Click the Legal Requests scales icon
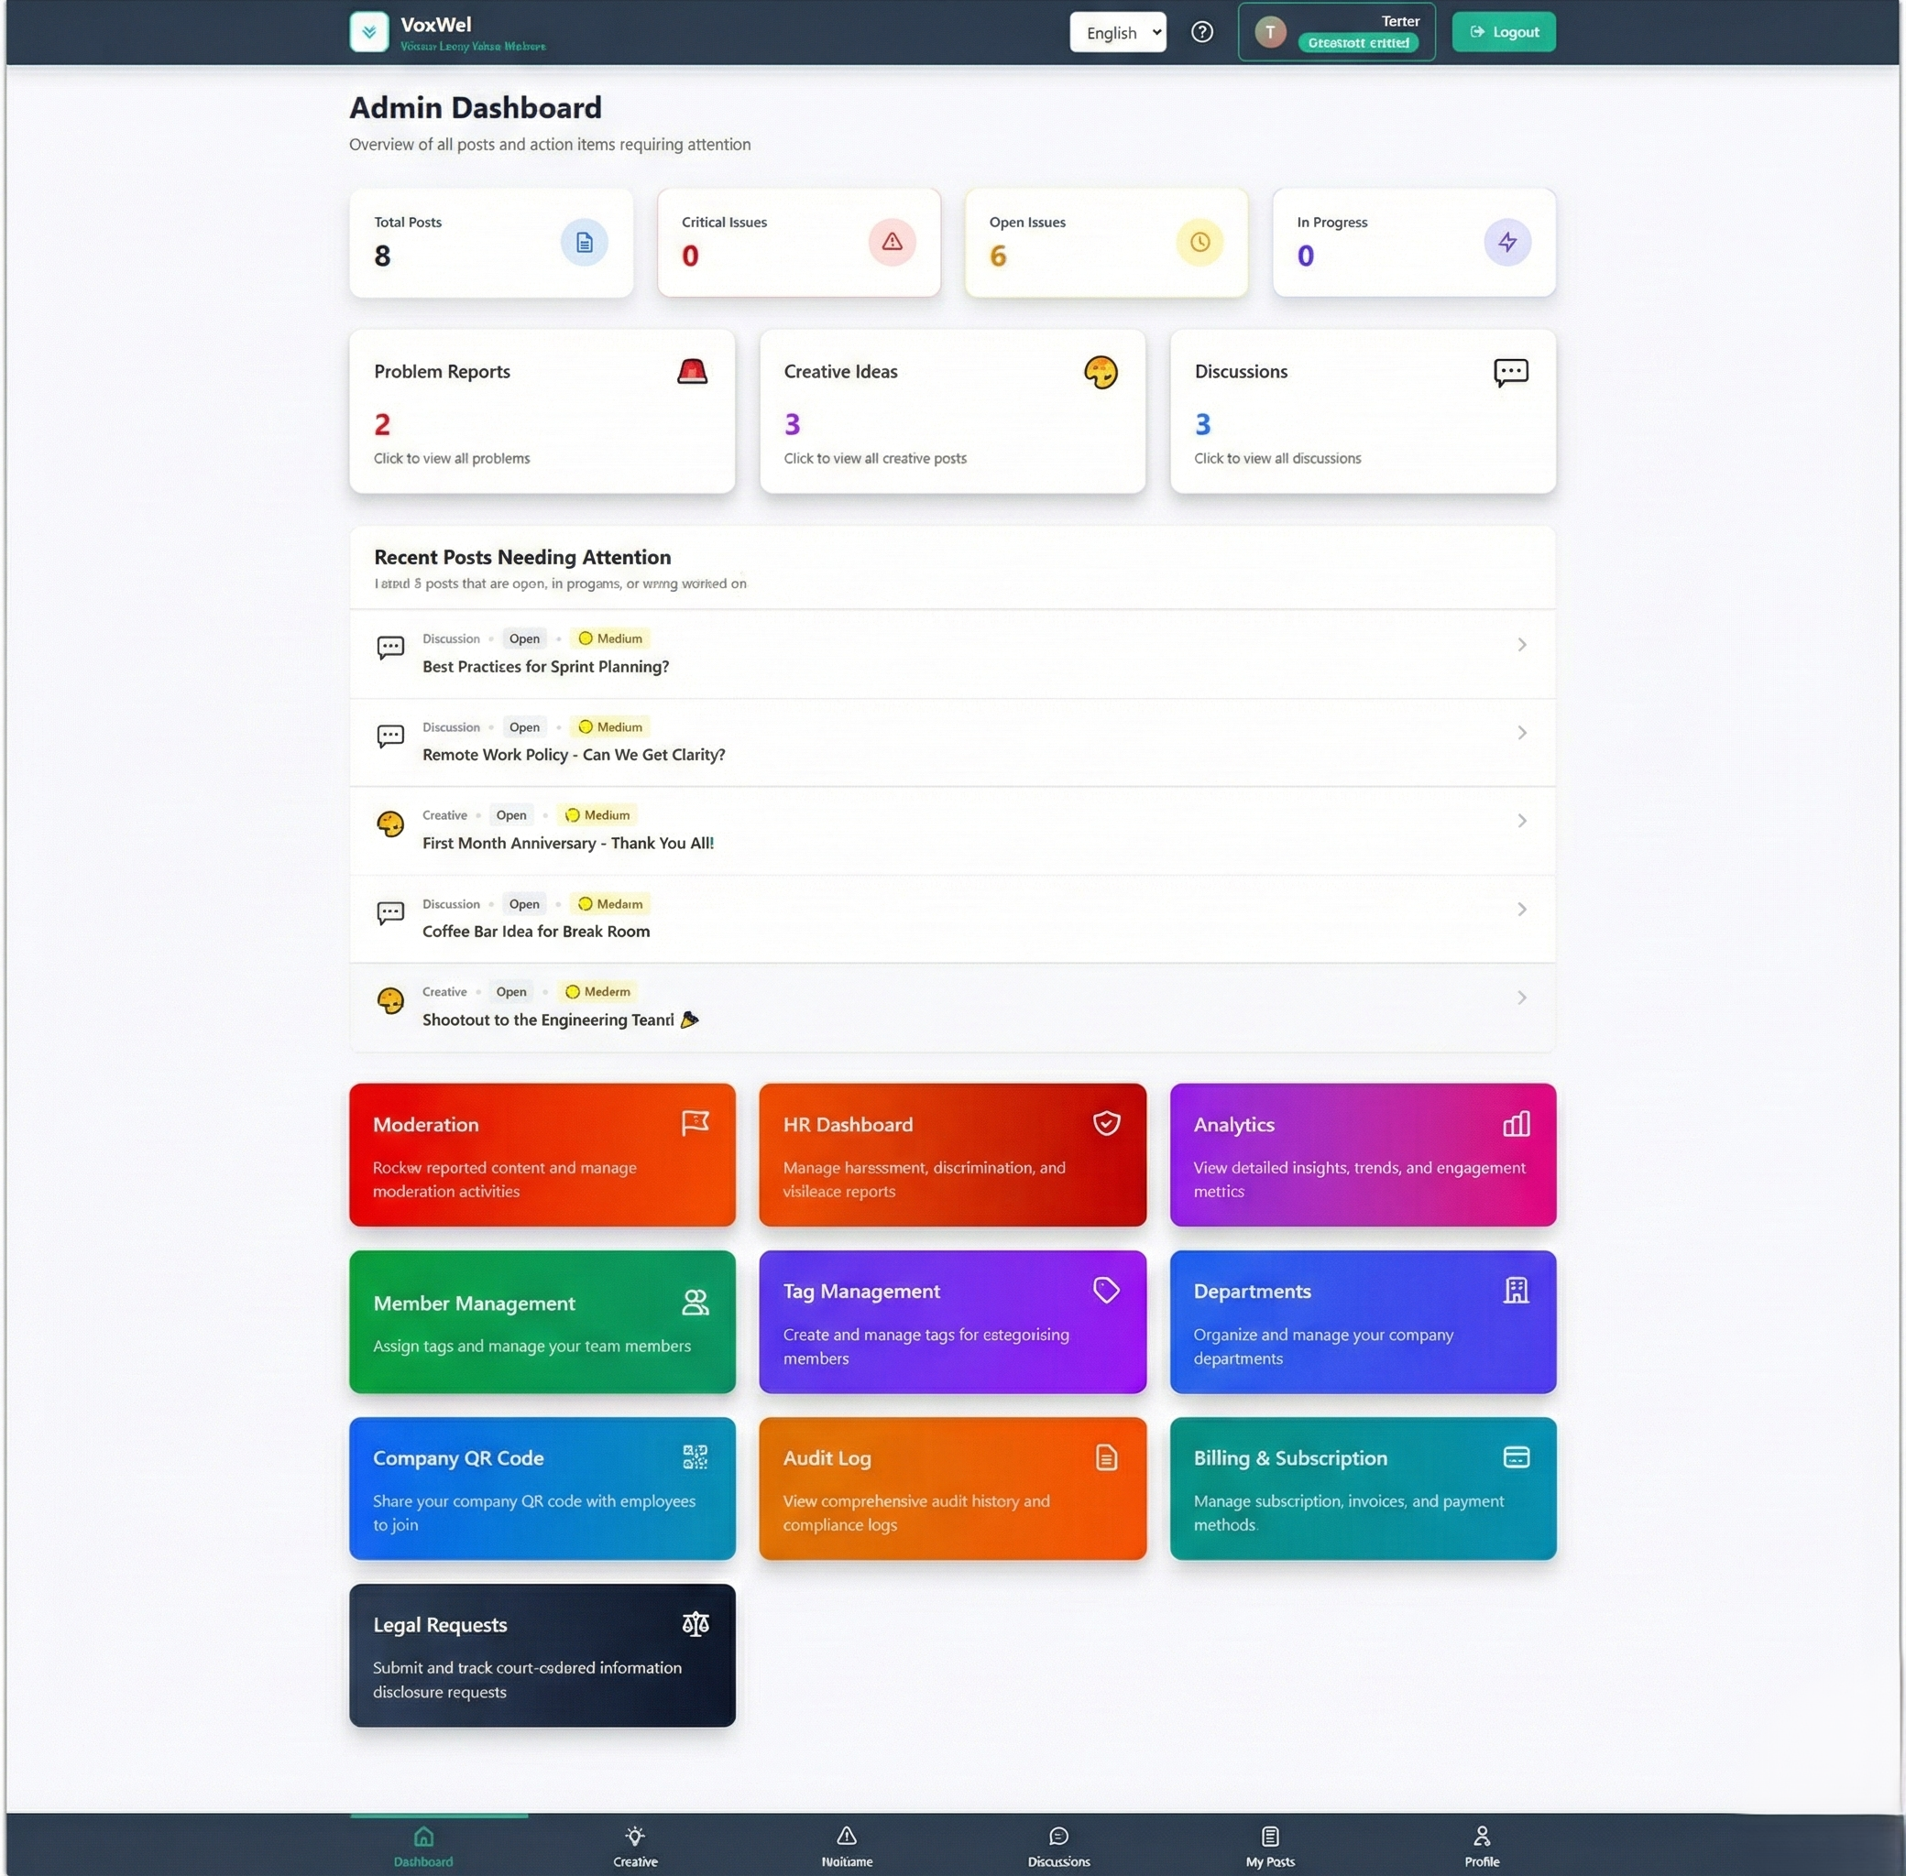This screenshot has width=1906, height=1876. [x=696, y=1624]
